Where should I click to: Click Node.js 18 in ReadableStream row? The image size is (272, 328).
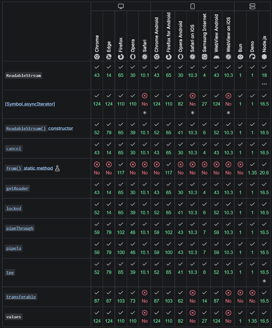tap(264, 75)
